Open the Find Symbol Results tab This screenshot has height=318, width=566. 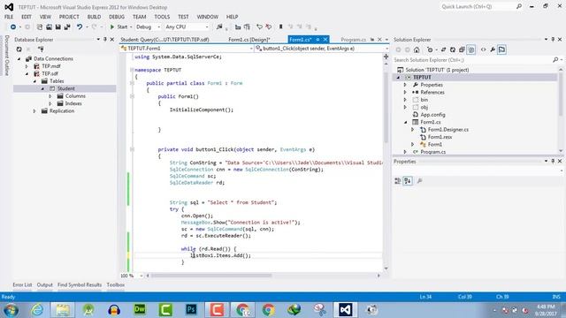(80, 284)
